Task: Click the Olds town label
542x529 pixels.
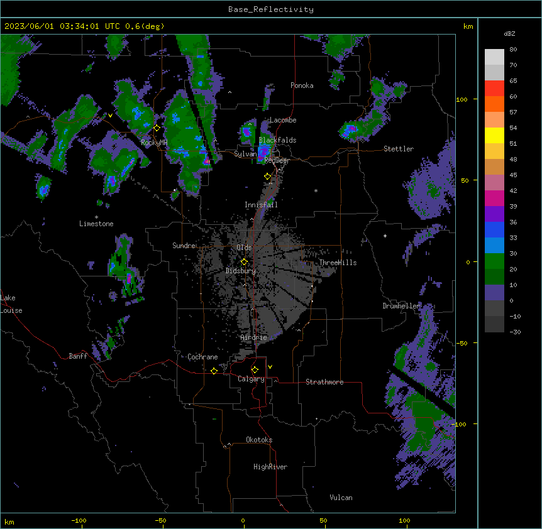Action: [x=244, y=248]
